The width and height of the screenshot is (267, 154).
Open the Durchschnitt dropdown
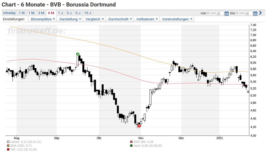120,19
